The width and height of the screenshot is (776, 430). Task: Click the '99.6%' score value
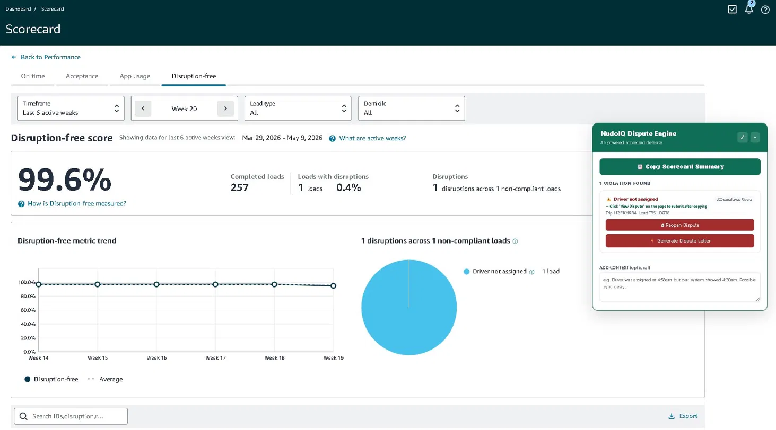point(65,180)
